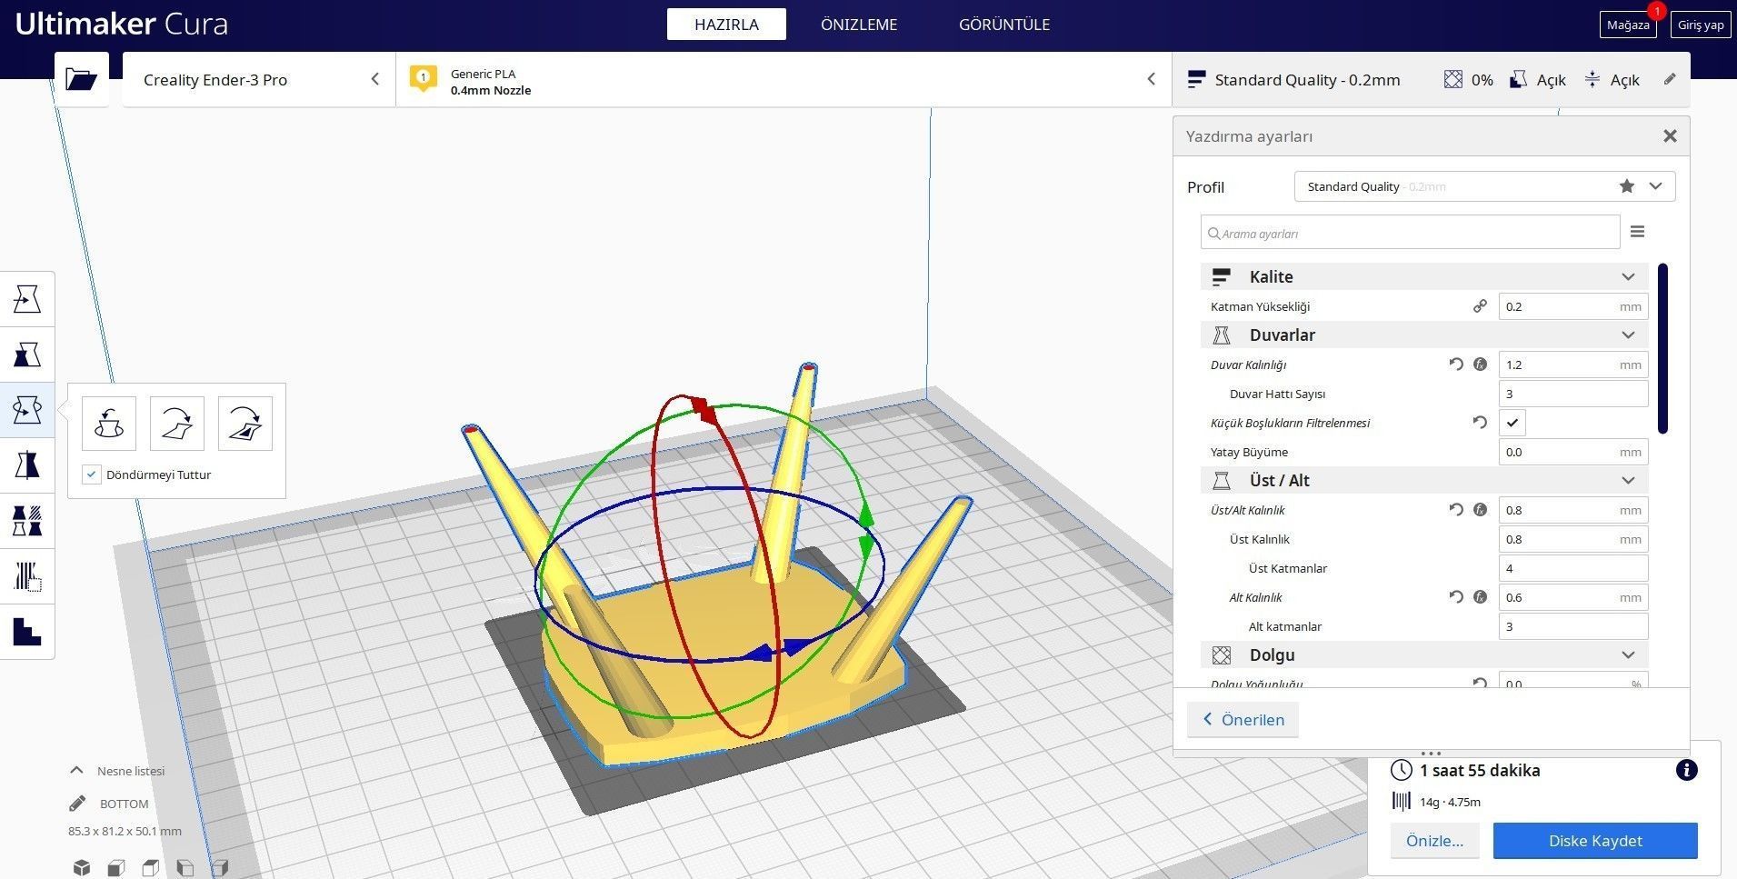Click the top view cube icon
Image resolution: width=1737 pixels, height=879 pixels.
click(151, 867)
